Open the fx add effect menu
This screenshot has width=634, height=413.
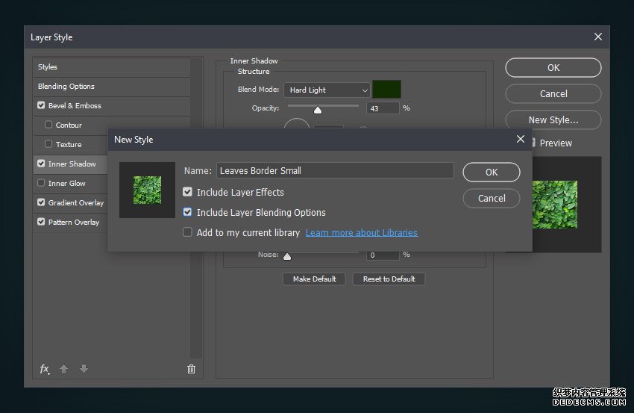(x=45, y=369)
